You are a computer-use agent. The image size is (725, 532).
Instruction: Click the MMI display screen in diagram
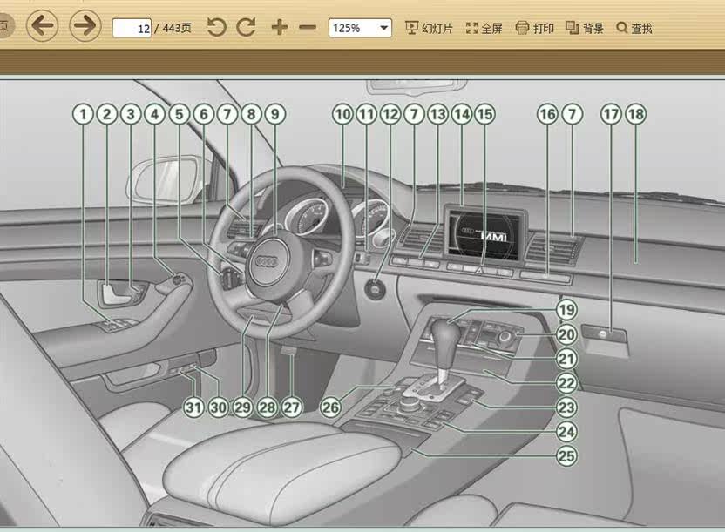[485, 236]
